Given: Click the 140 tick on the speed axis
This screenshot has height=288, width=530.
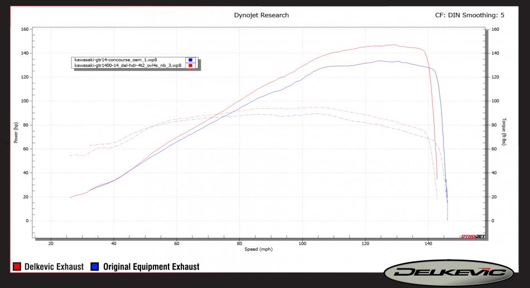Looking at the screenshot, I should pos(428,243).
